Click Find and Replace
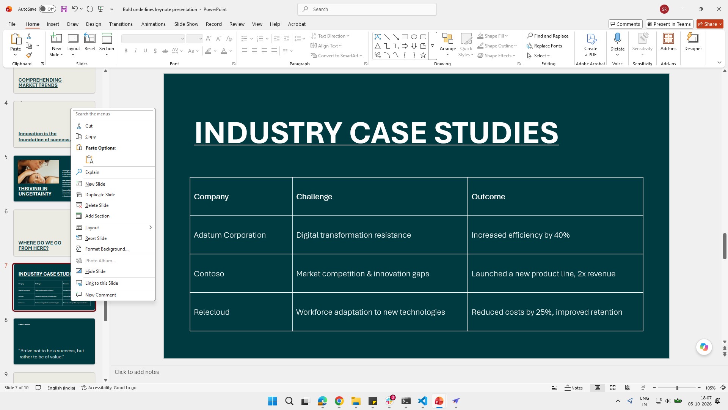Screen dimensions: 728x410 coord(548,36)
